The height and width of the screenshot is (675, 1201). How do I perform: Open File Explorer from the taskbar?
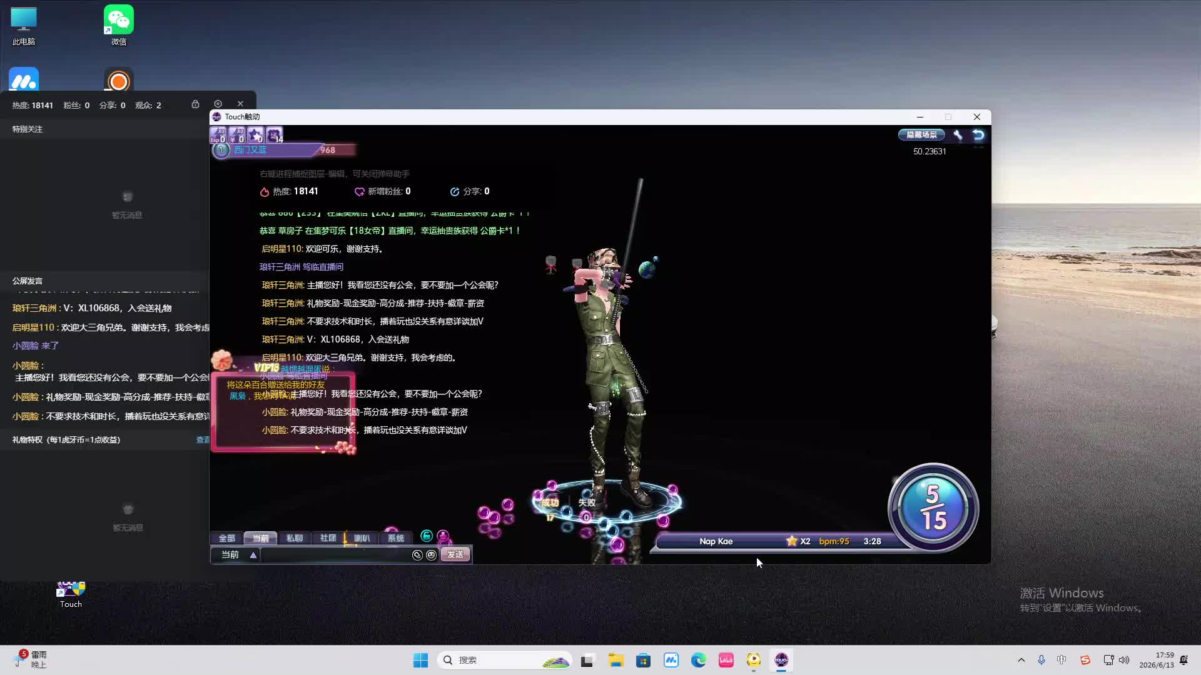[616, 660]
